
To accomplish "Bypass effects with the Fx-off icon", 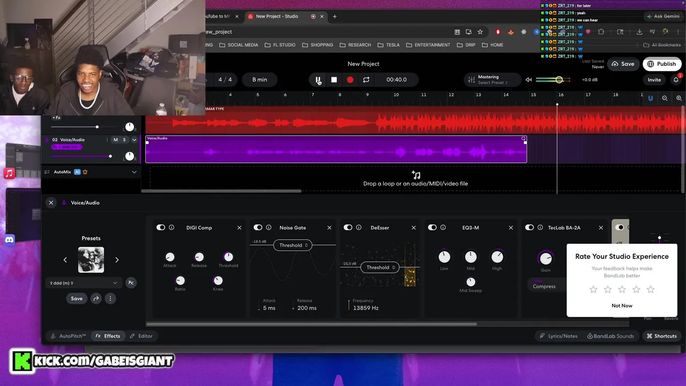I will click(x=130, y=283).
